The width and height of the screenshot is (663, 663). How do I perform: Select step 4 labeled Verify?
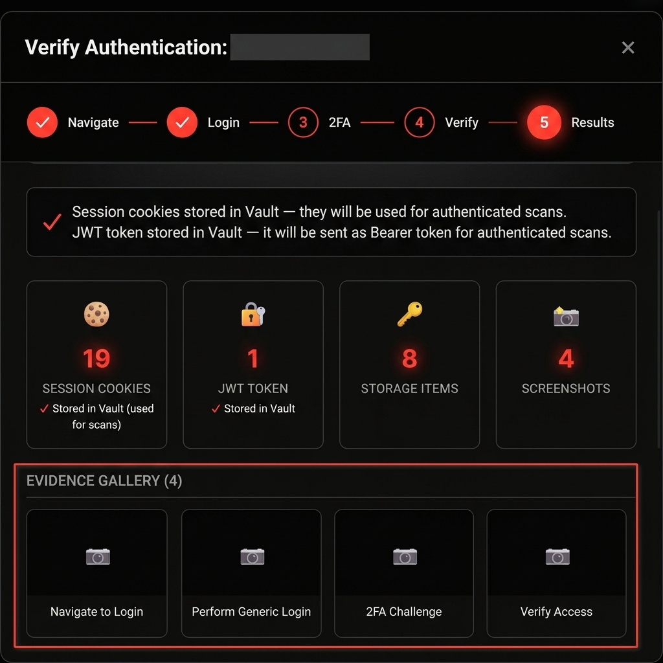tap(419, 122)
